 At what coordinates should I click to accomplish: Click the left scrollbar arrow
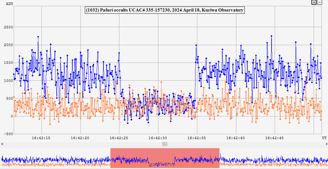coord(2,144)
